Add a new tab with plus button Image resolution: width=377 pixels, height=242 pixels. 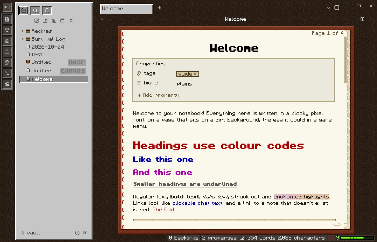click(x=160, y=8)
